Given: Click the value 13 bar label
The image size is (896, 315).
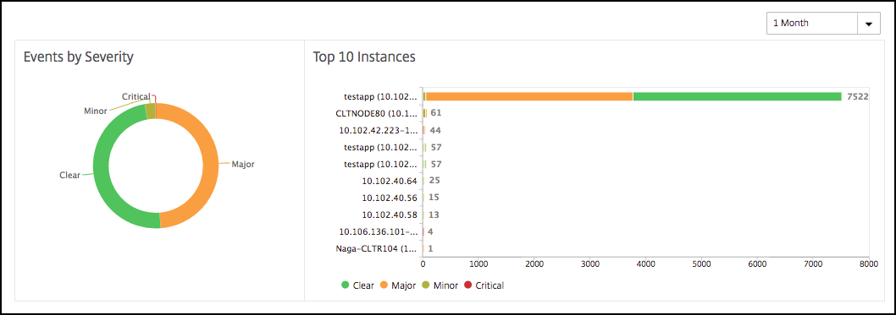Looking at the screenshot, I should coord(433,215).
